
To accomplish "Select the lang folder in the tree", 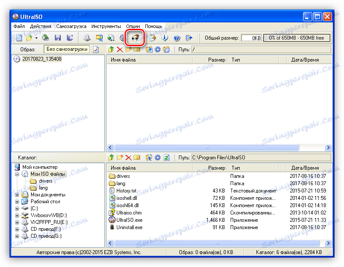I will [43, 188].
